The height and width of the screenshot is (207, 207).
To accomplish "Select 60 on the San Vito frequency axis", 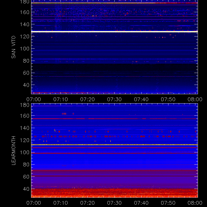I will 26,73.
